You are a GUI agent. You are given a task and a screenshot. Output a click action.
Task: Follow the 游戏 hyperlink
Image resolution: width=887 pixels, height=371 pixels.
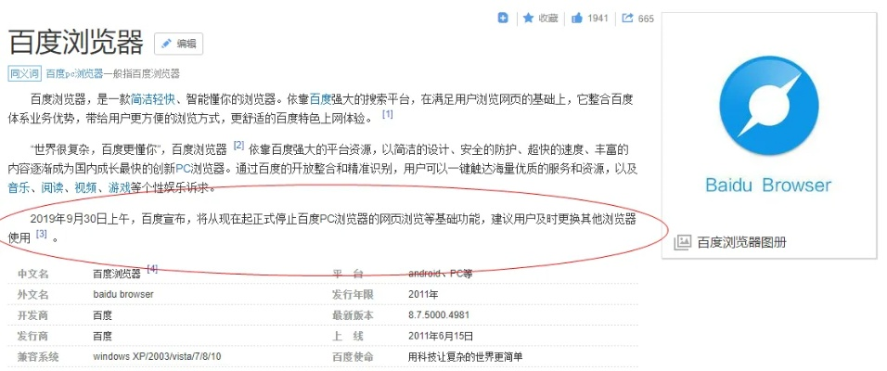click(119, 186)
